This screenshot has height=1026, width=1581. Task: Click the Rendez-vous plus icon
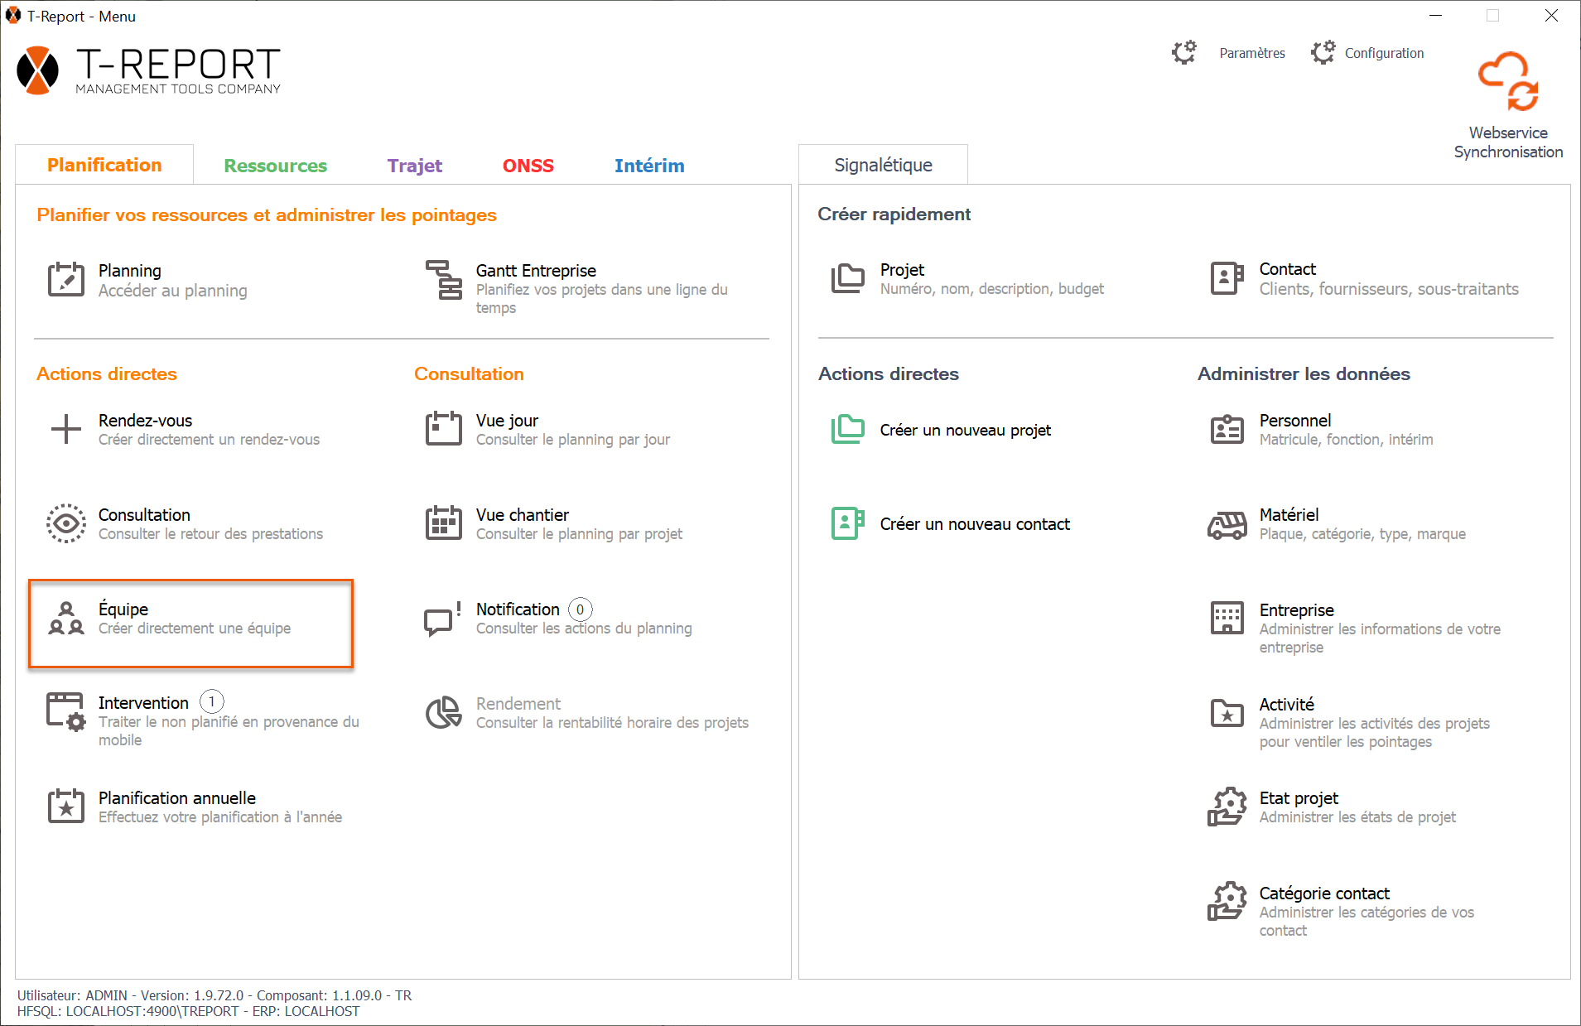[66, 429]
